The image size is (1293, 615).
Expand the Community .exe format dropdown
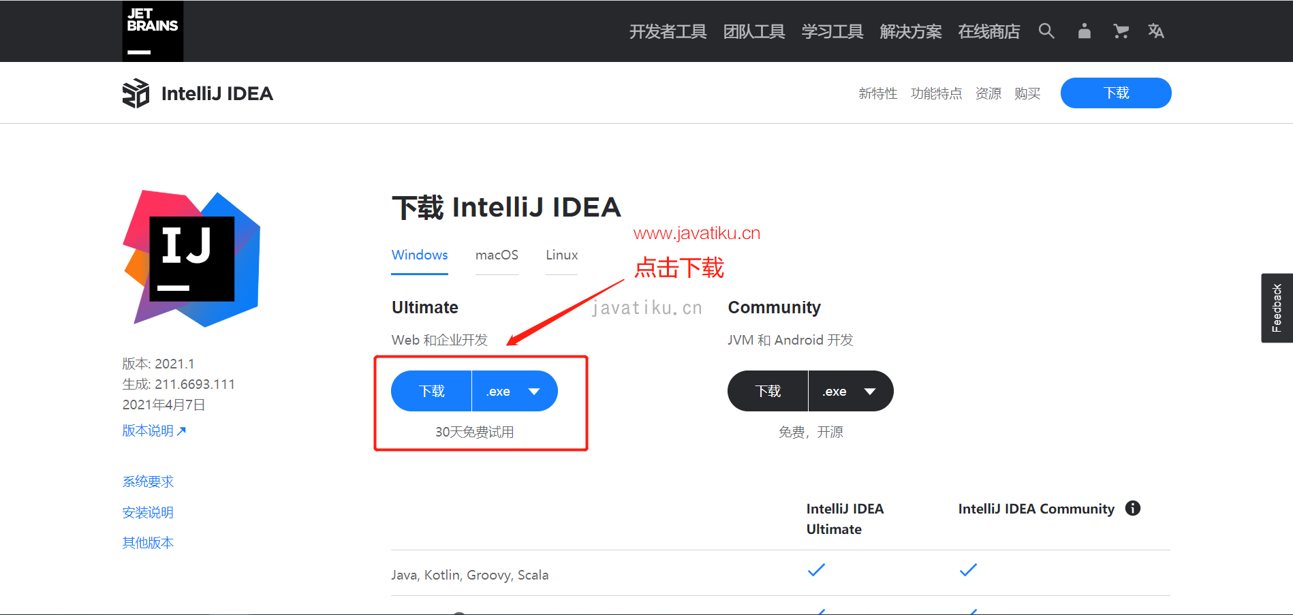pyautogui.click(x=851, y=391)
